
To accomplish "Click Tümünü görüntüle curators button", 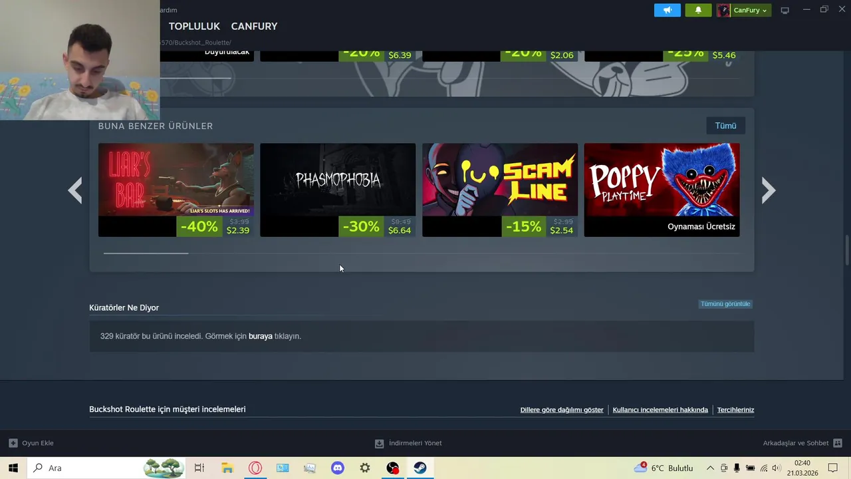I will click(x=725, y=304).
